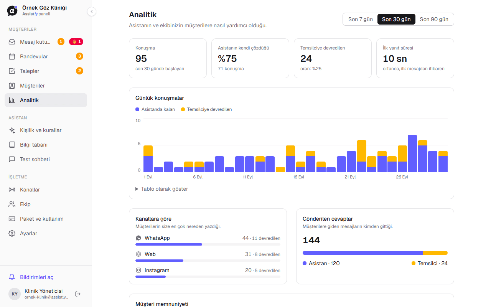Click the Instagram channel icon
This screenshot has width=491, height=307.
pyautogui.click(x=138, y=270)
